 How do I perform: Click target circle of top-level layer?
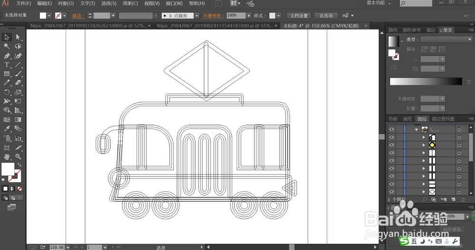(459, 130)
